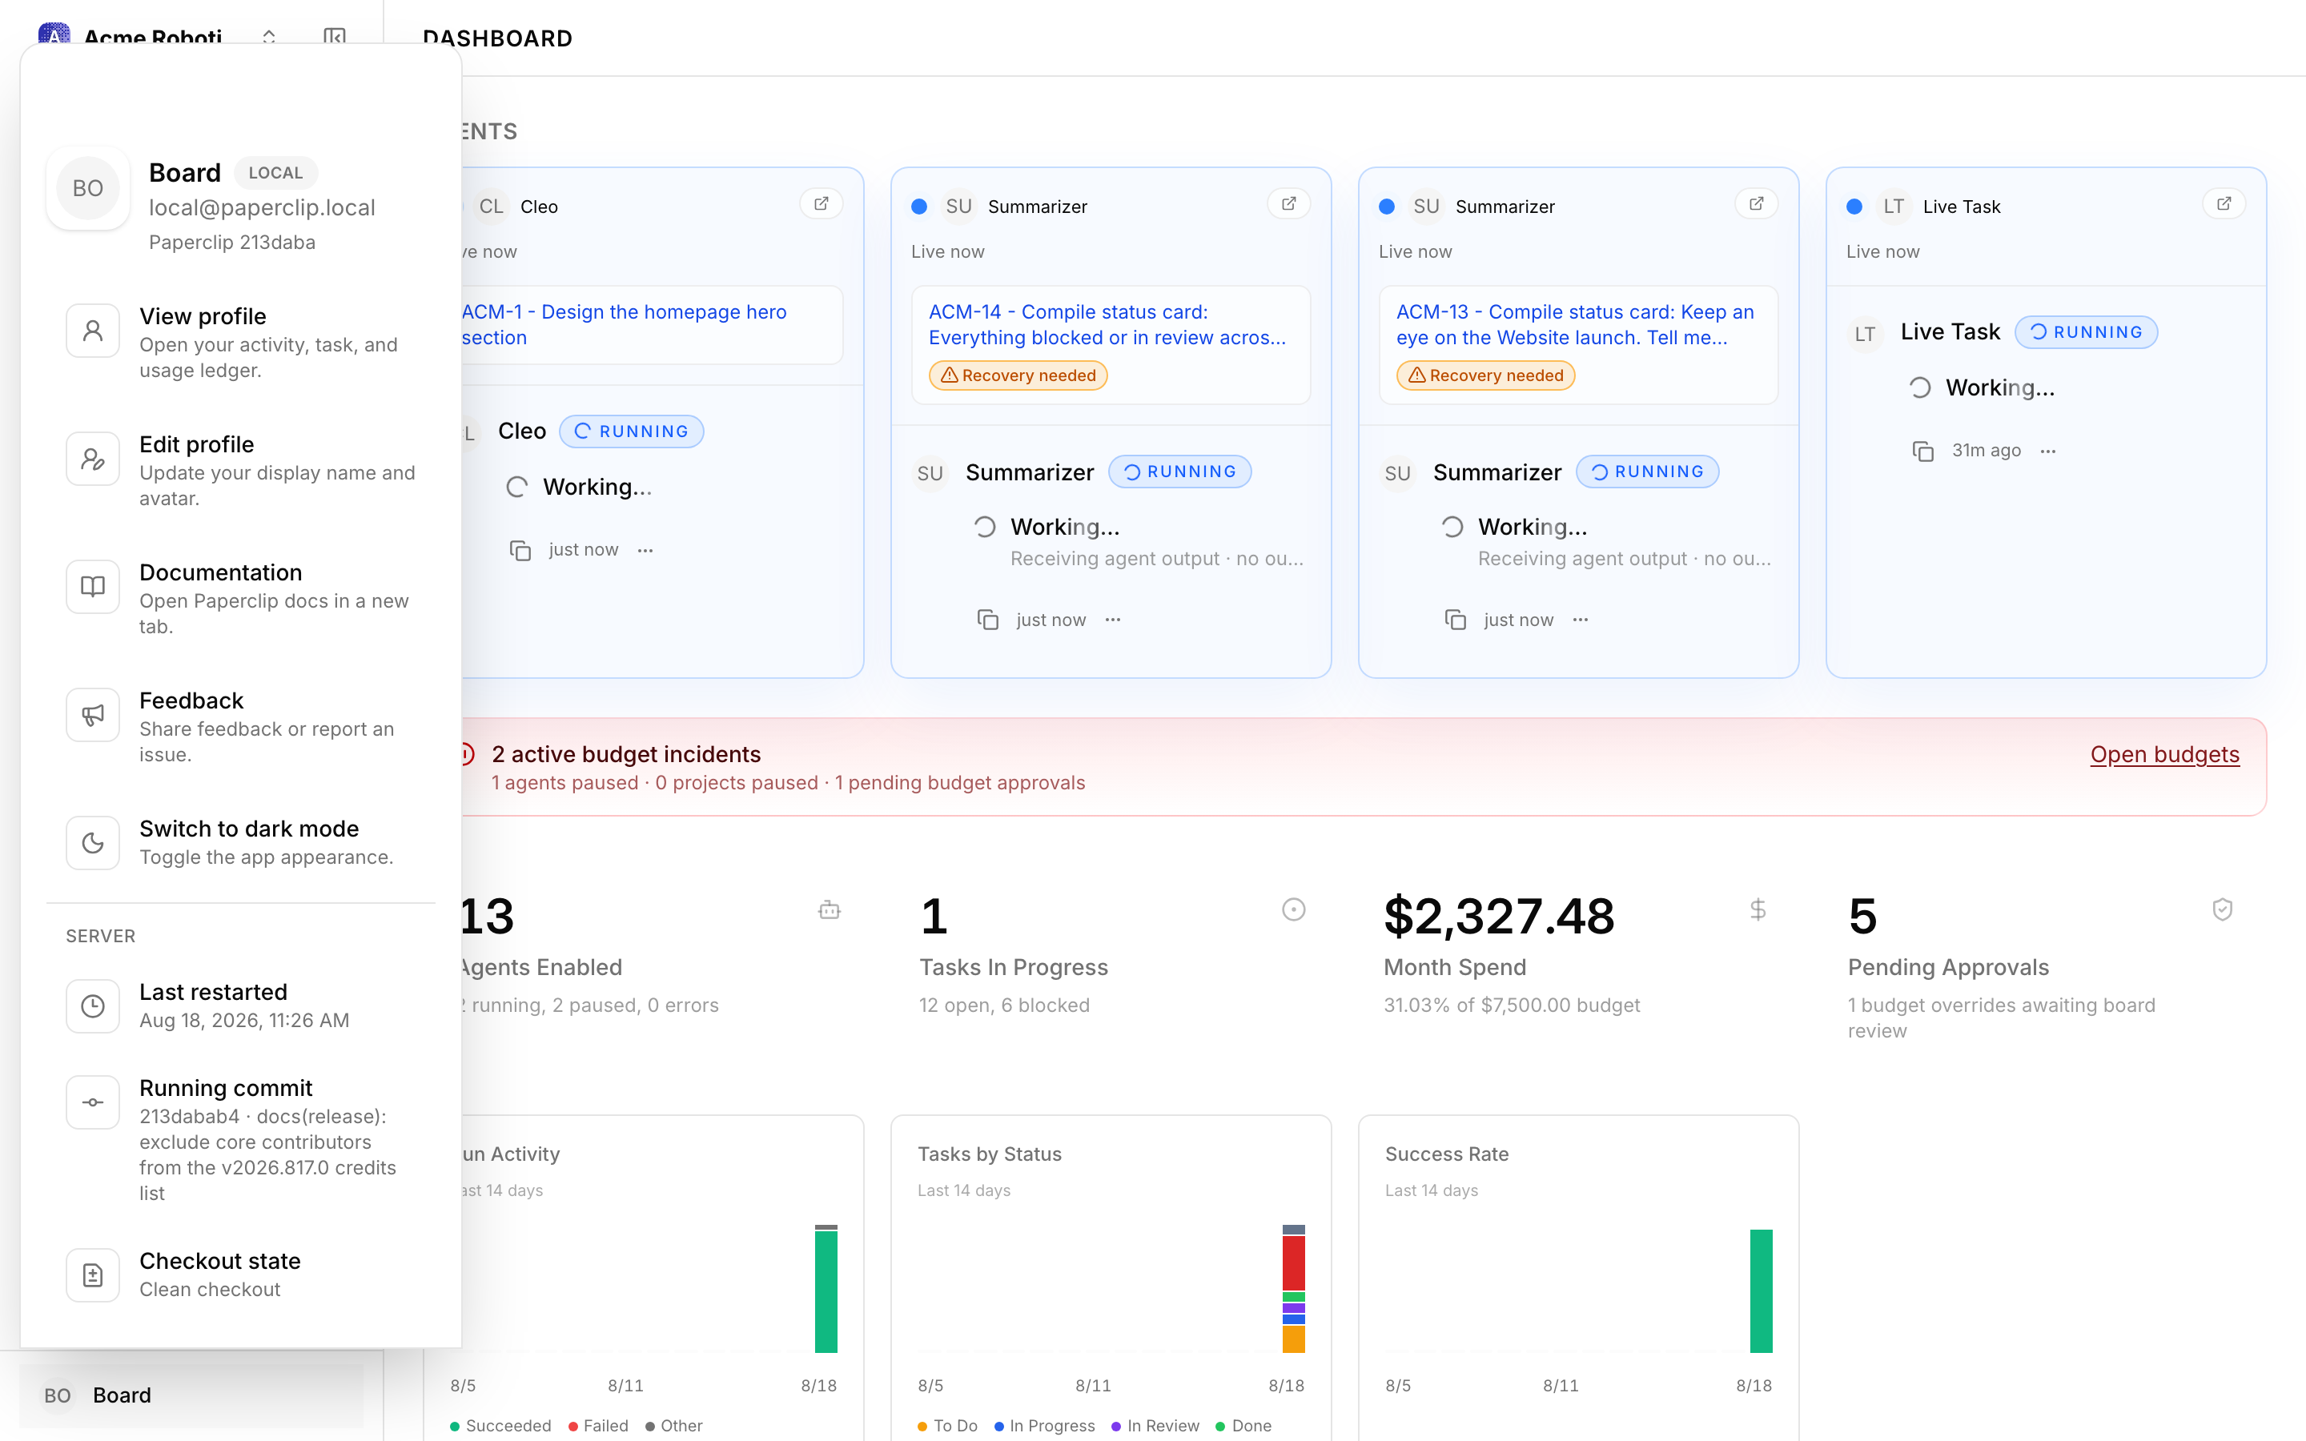Click the CL avatar in Cleo's card header

491,207
